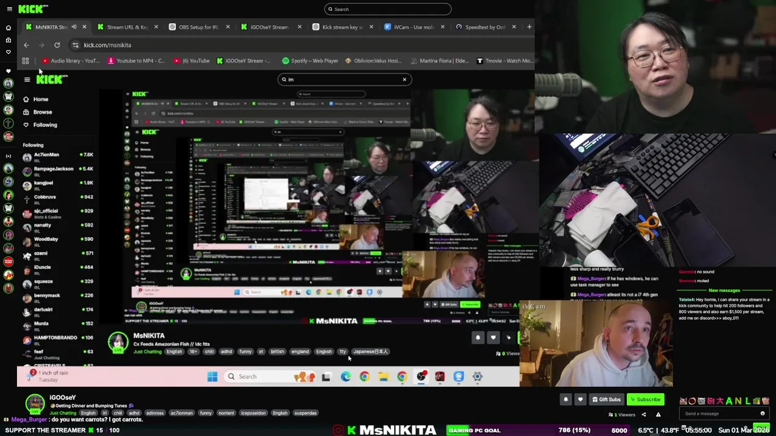
Task: Report stream with warning triangle icon
Action: (x=658, y=415)
